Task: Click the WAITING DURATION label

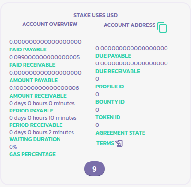Action: (x=35, y=139)
